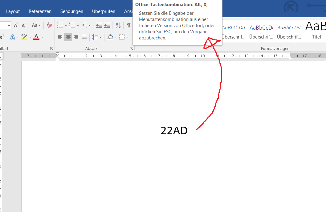Apply the red font color
Viewport: 326px width, 212px height.
pos(36,37)
